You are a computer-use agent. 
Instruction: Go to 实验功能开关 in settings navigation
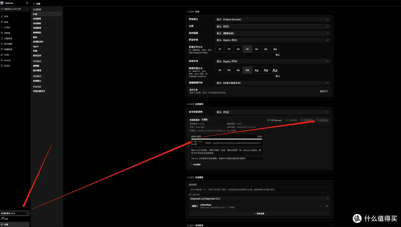[x=39, y=91]
